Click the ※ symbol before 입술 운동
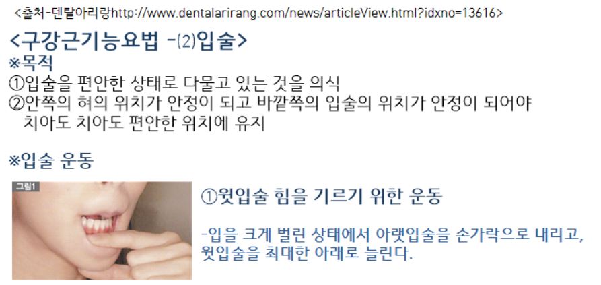Image resolution: width=601 pixels, height=285 pixels. point(14,161)
